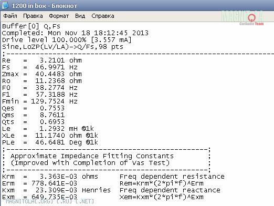Click the 'Freq dependent reactance' text
The image size is (274, 206).
point(170,190)
